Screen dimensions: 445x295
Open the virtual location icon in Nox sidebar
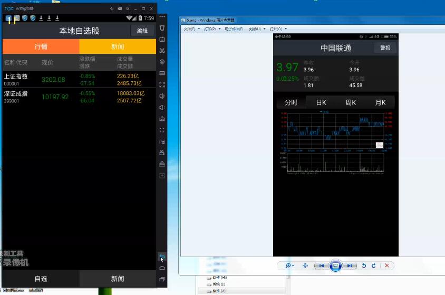162,62
